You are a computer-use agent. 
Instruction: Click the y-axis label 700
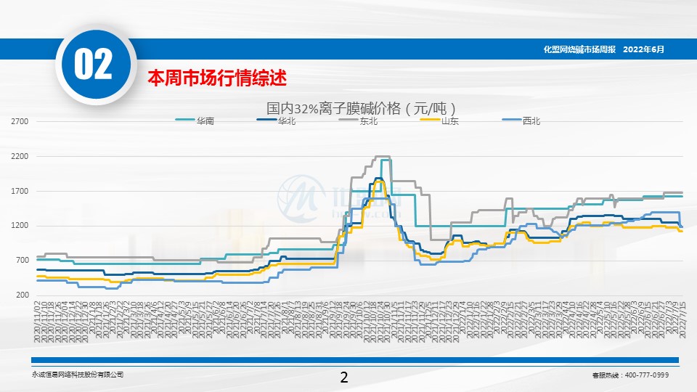[23, 261]
